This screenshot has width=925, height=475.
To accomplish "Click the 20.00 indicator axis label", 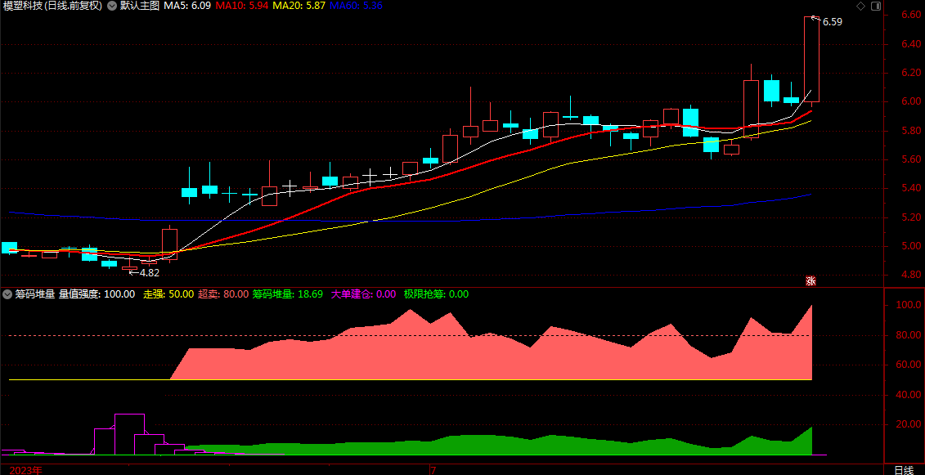I will pyautogui.click(x=909, y=424).
